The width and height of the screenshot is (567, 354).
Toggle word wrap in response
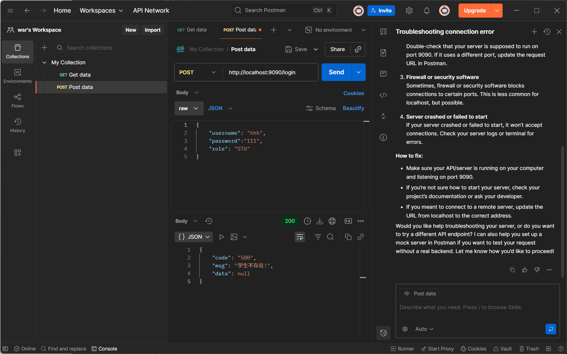click(300, 237)
